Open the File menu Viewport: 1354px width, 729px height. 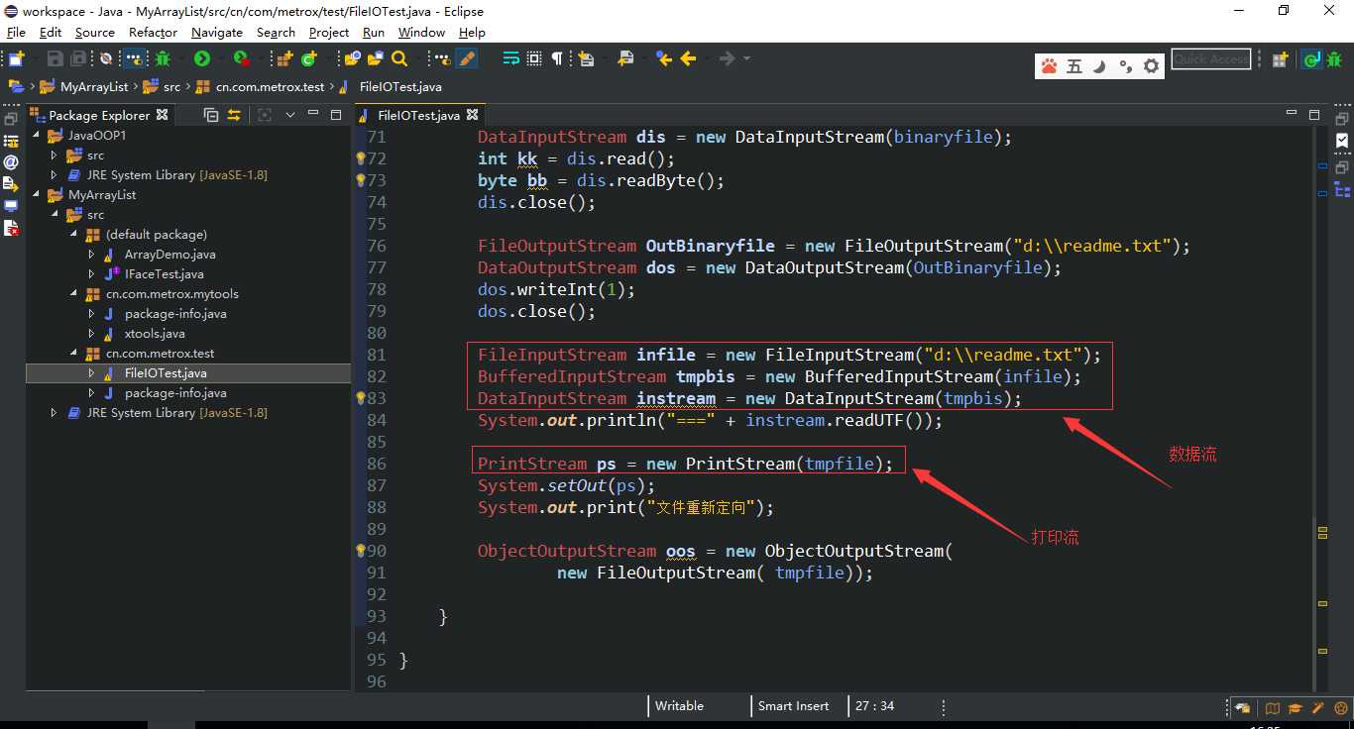pos(16,32)
